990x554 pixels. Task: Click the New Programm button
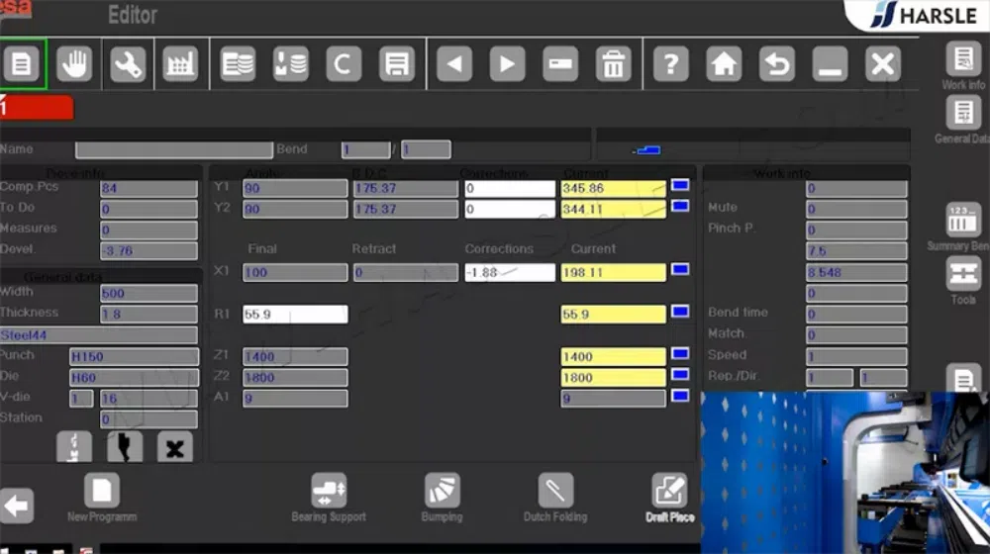[102, 498]
